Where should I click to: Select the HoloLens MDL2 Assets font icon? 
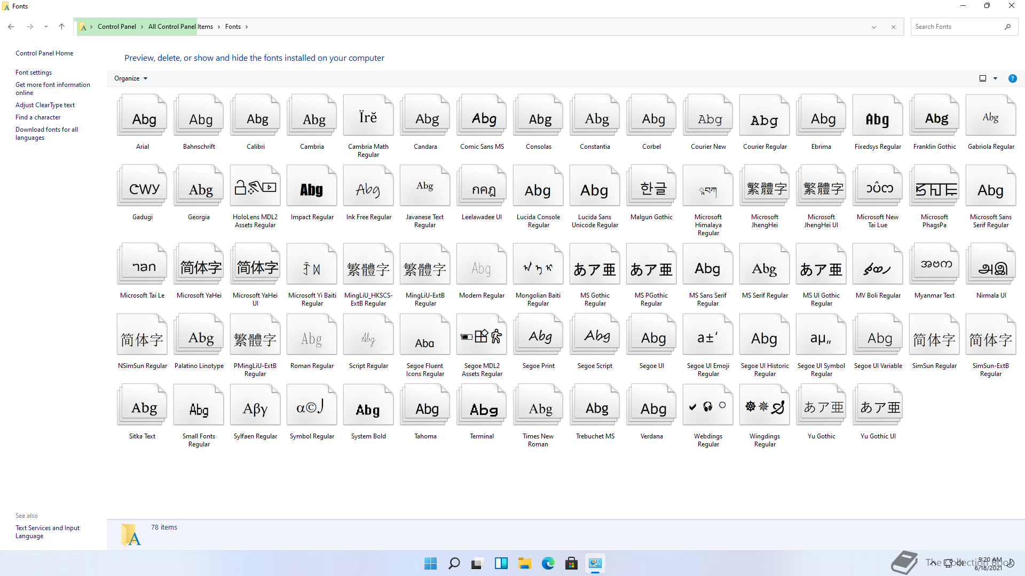[x=255, y=186]
